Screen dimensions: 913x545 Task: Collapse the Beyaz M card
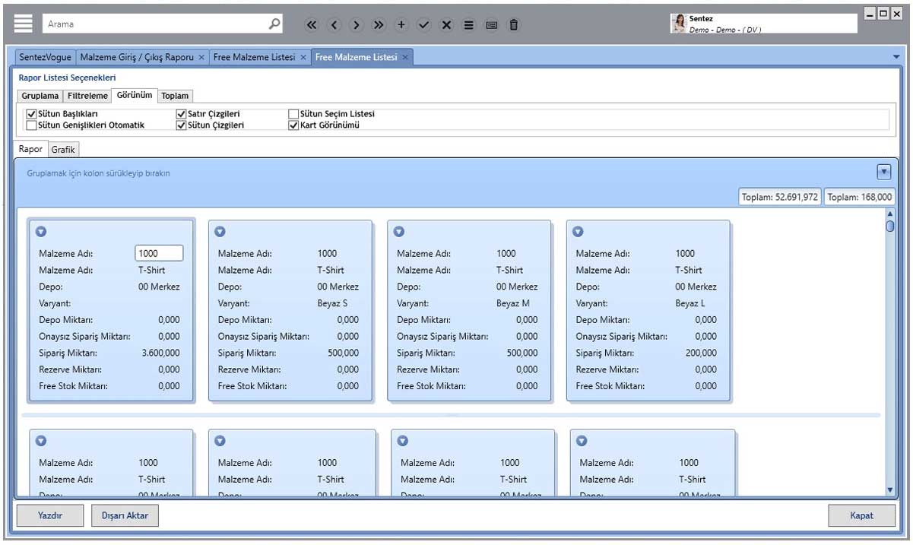399,231
